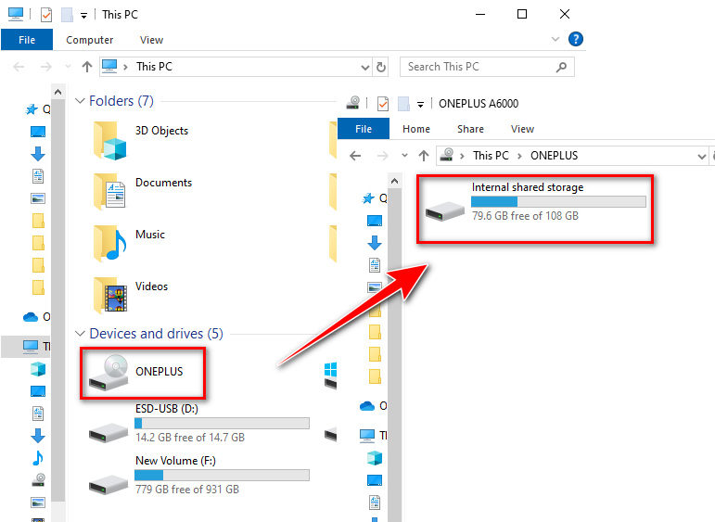Select the ESD-USB (D:) drive
The height and width of the screenshot is (522, 715).
point(198,424)
